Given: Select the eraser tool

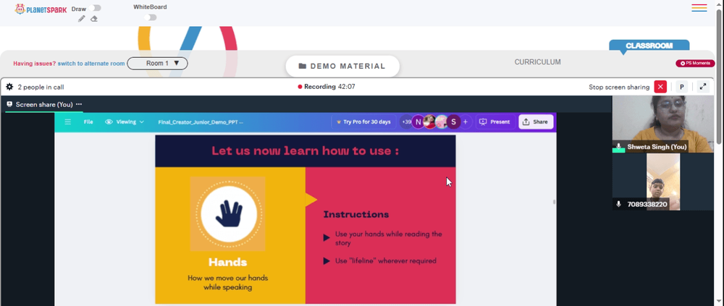Looking at the screenshot, I should (x=93, y=19).
